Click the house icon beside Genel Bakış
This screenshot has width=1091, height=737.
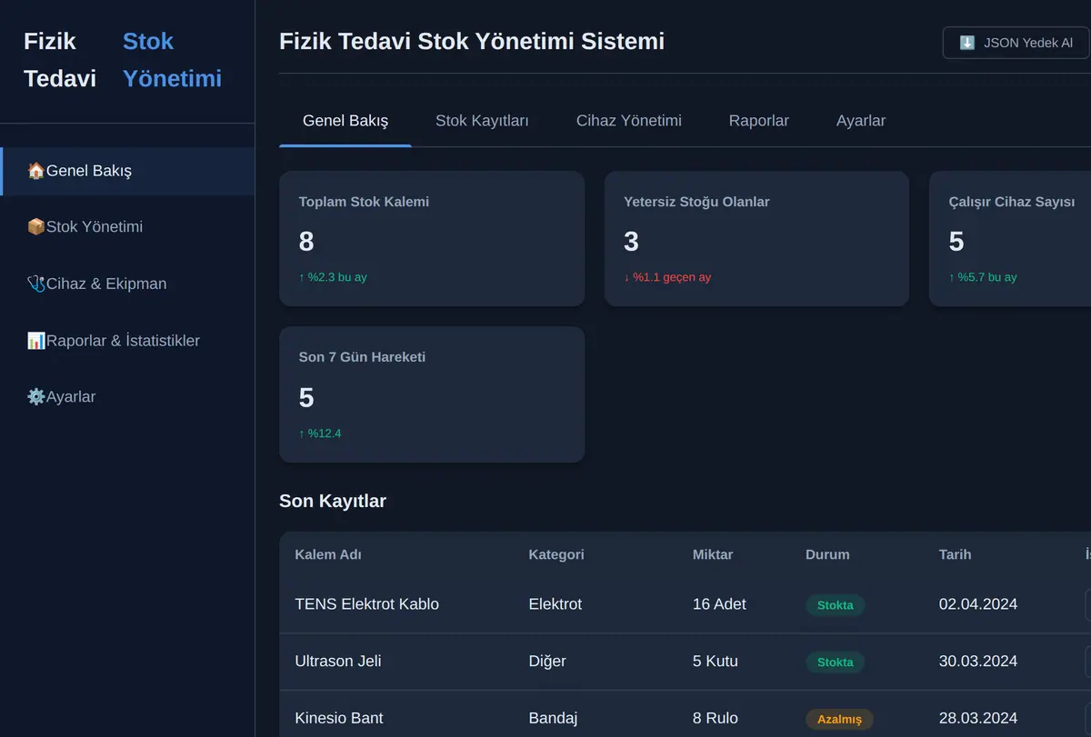point(36,171)
